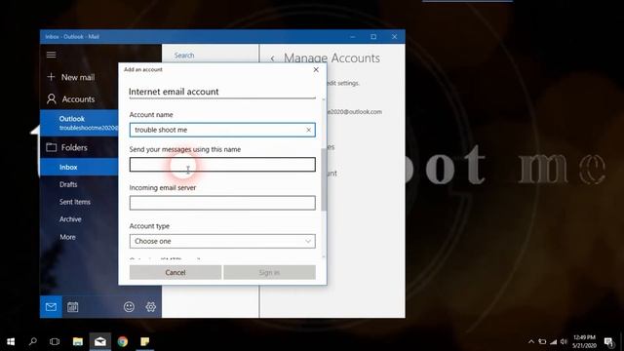Open the notification center icon

tap(608, 341)
